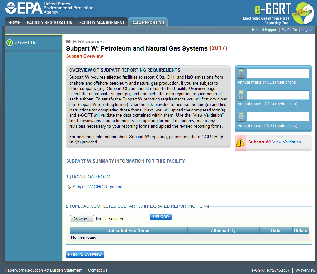Open the e-GGRT Help link in the sidebar
The image size is (317, 274).
tap(27, 43)
